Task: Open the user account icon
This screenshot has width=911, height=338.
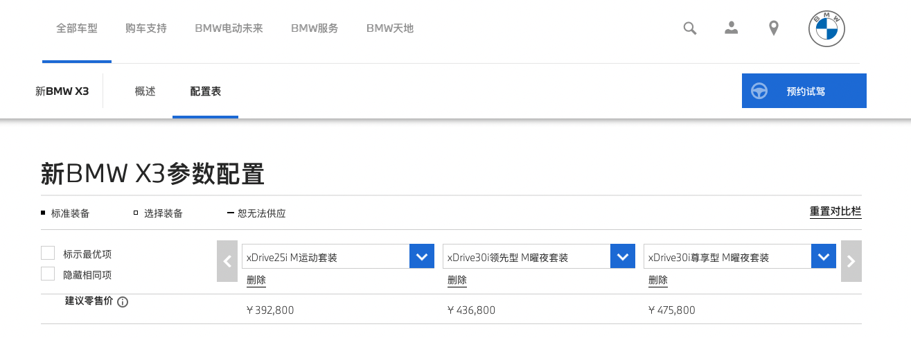Action: tap(731, 28)
